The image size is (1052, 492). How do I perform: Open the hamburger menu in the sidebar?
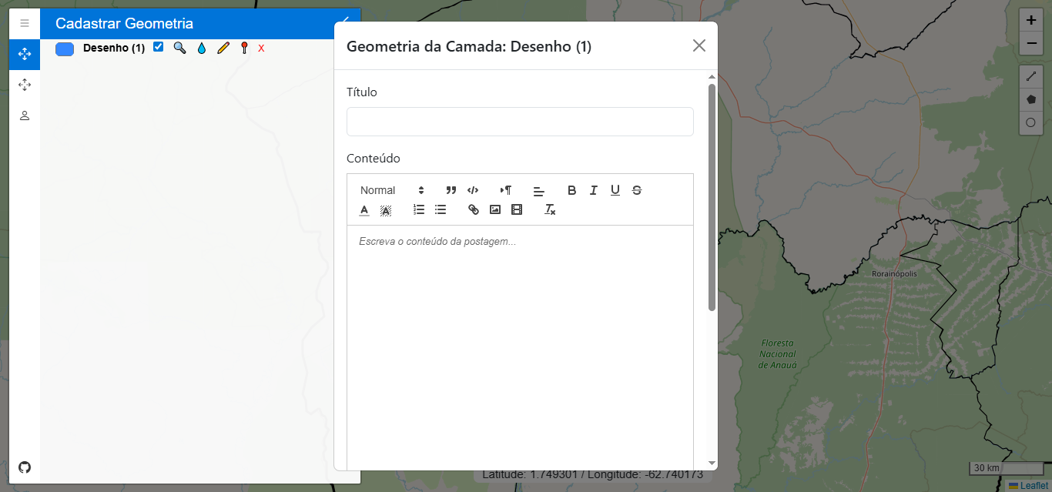pyautogui.click(x=25, y=23)
